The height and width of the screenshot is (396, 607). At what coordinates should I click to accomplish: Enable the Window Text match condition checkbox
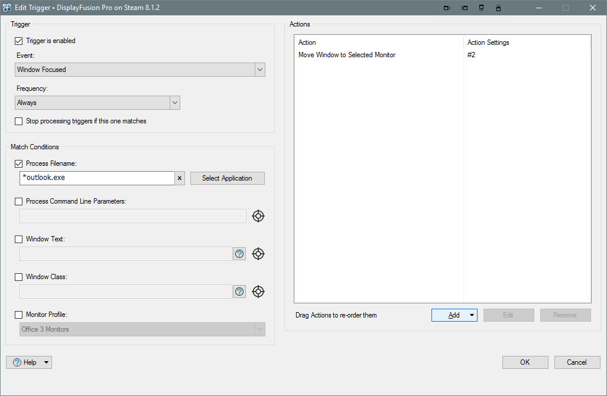pos(19,240)
